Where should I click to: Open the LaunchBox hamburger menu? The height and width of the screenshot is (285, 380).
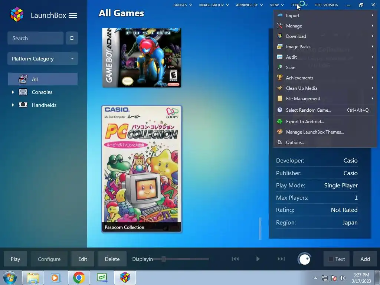tap(73, 16)
